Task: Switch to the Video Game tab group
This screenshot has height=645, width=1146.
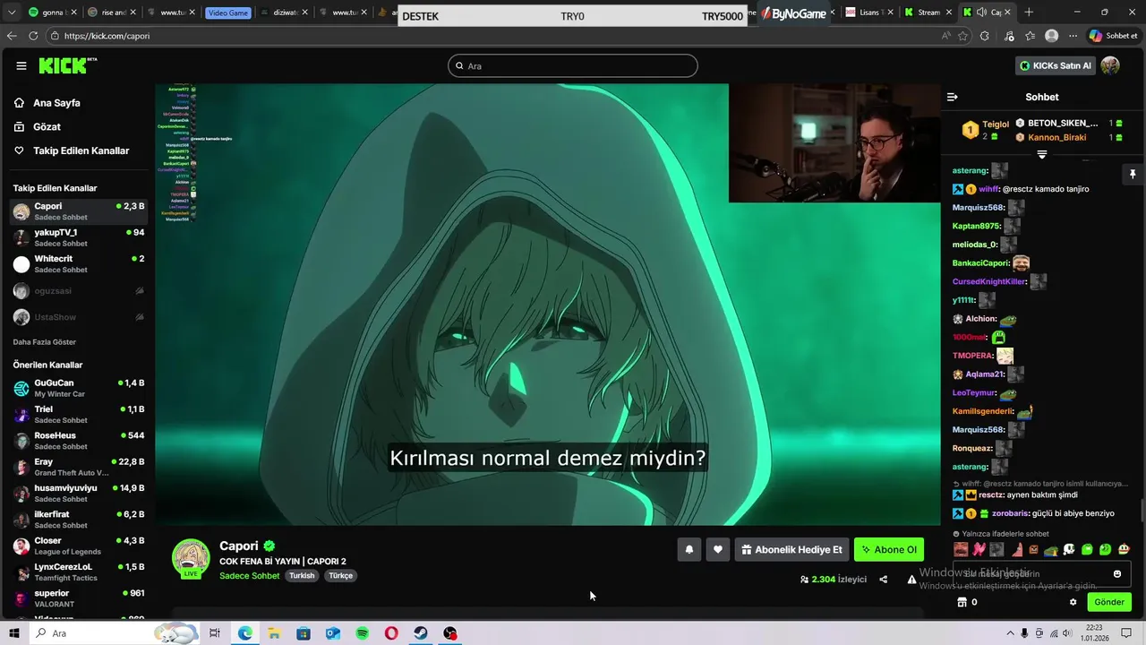Action: (x=227, y=13)
